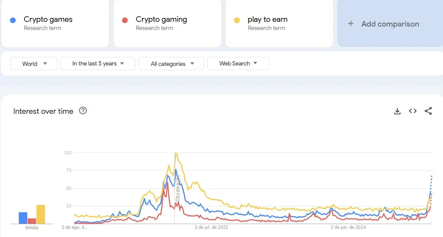443x237 pixels.
Task: Click the blue dot beside Crypto games
Action: (x=13, y=20)
